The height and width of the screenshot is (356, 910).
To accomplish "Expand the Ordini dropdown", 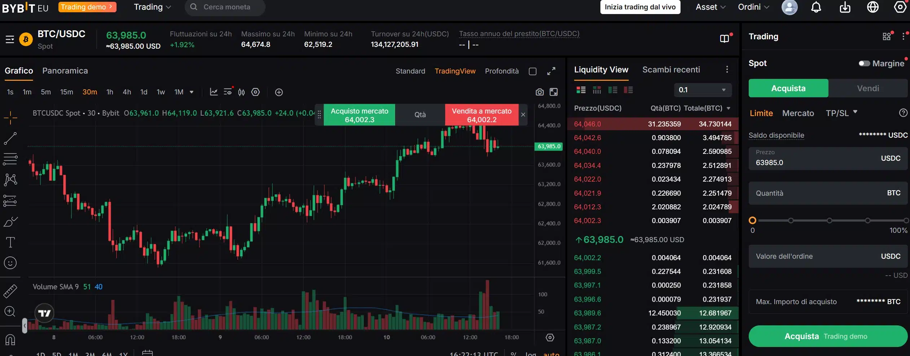I will [x=753, y=7].
